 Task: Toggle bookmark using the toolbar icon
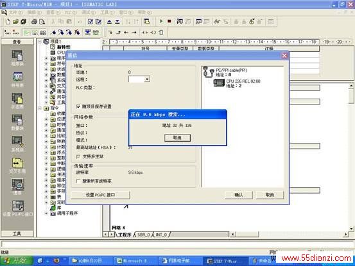[53, 32]
